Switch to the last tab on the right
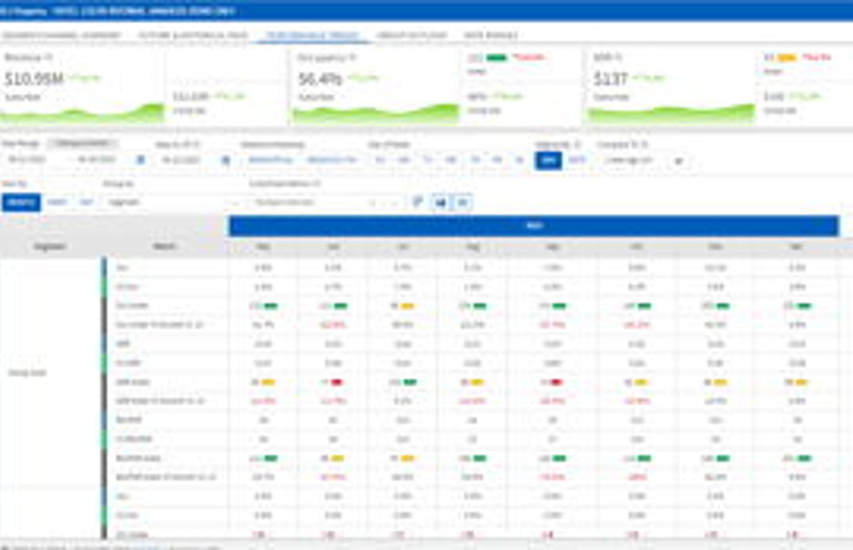This screenshot has height=550, width=853. 490,35
